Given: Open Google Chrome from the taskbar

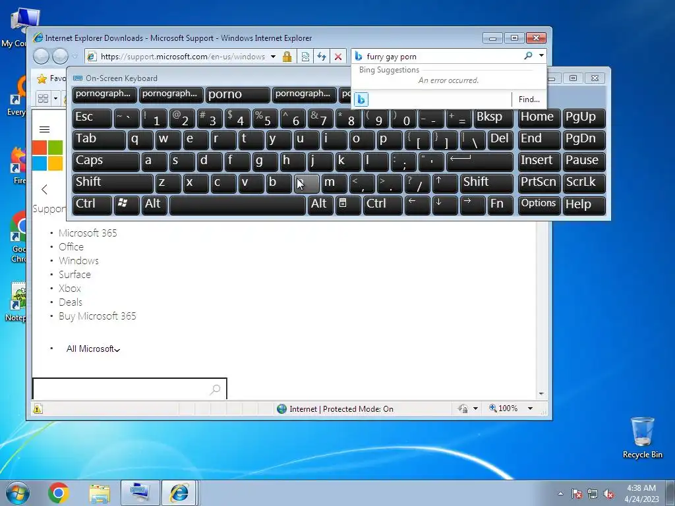Looking at the screenshot, I should pos(59,493).
